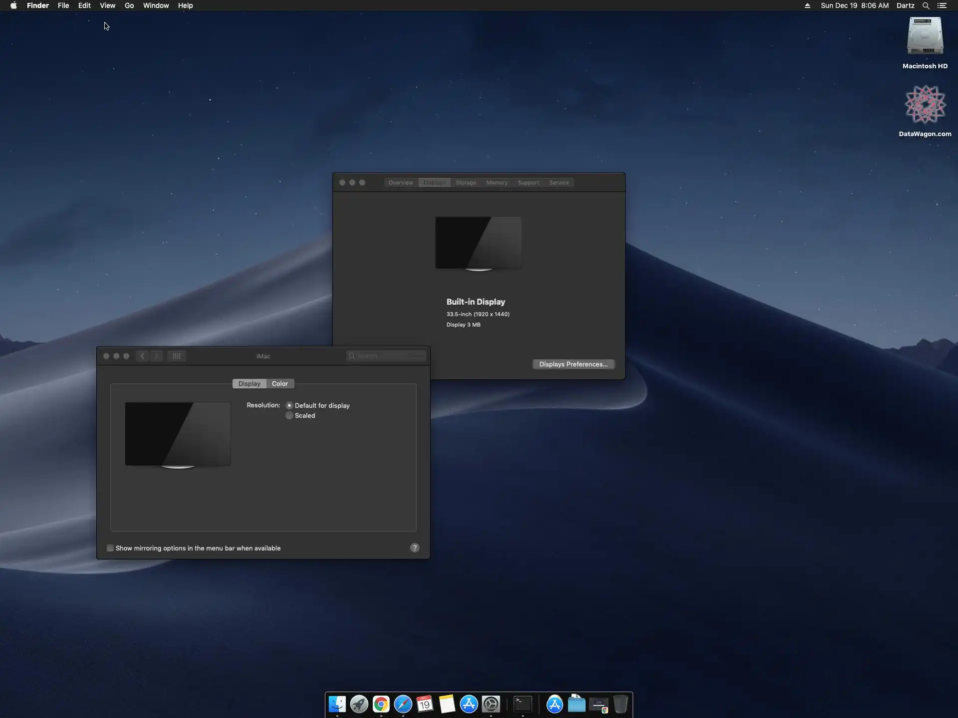Viewport: 958px width, 718px height.
Task: Open Launchpad from the dock
Action: pos(359,704)
